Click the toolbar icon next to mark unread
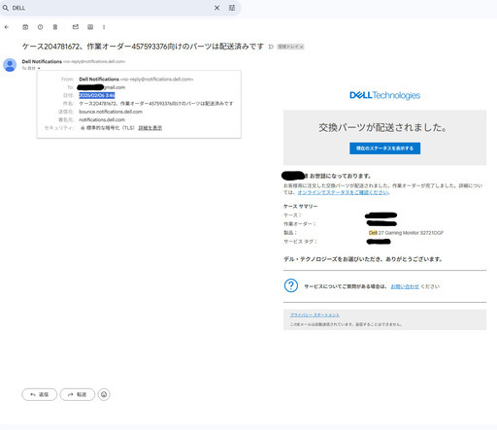The height and width of the screenshot is (430, 497). (90, 27)
